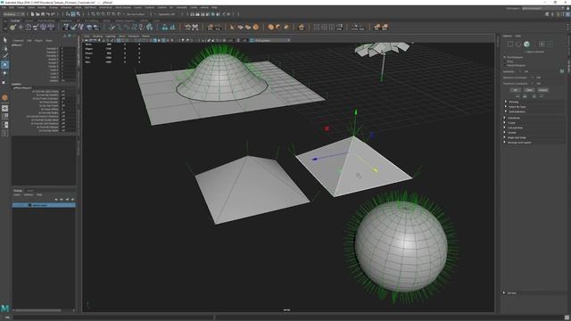Switch to the Anim tab in Layer Editor
Viewport: 571px width, 321px height.
(30, 191)
